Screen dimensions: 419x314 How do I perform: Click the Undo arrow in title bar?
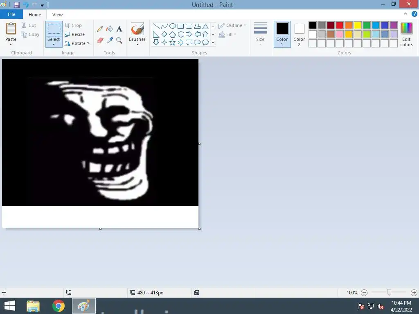(26, 5)
